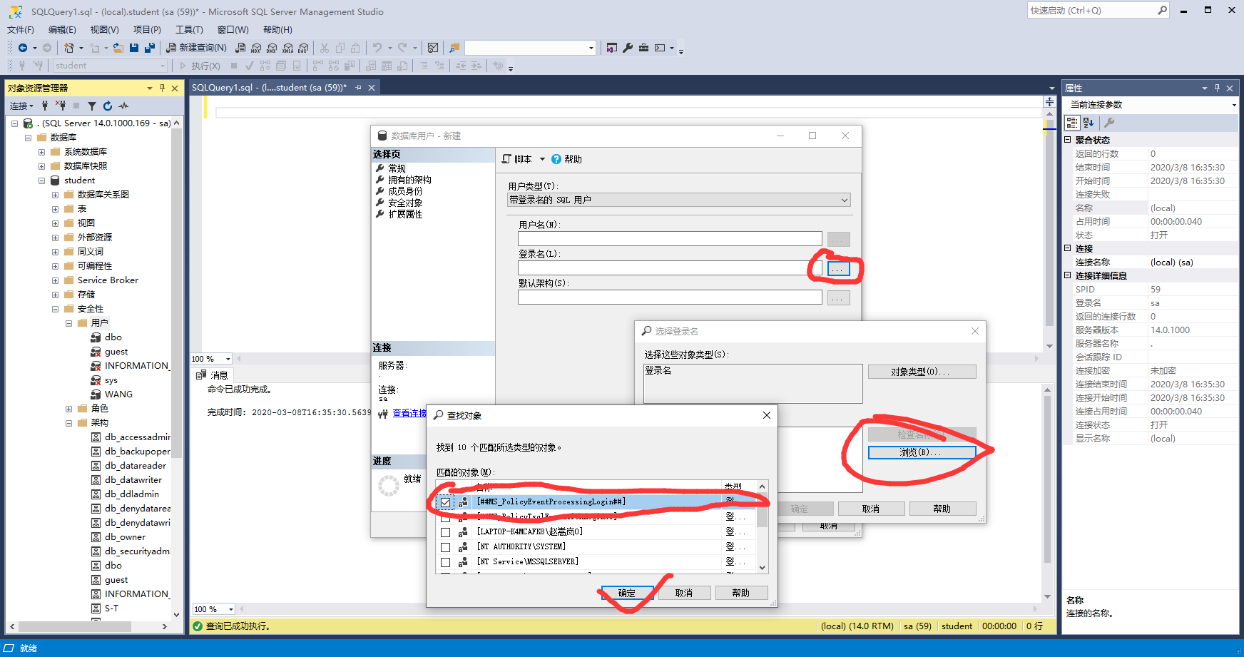Open the 连接 dropdown in Object Explorer

tap(21, 106)
